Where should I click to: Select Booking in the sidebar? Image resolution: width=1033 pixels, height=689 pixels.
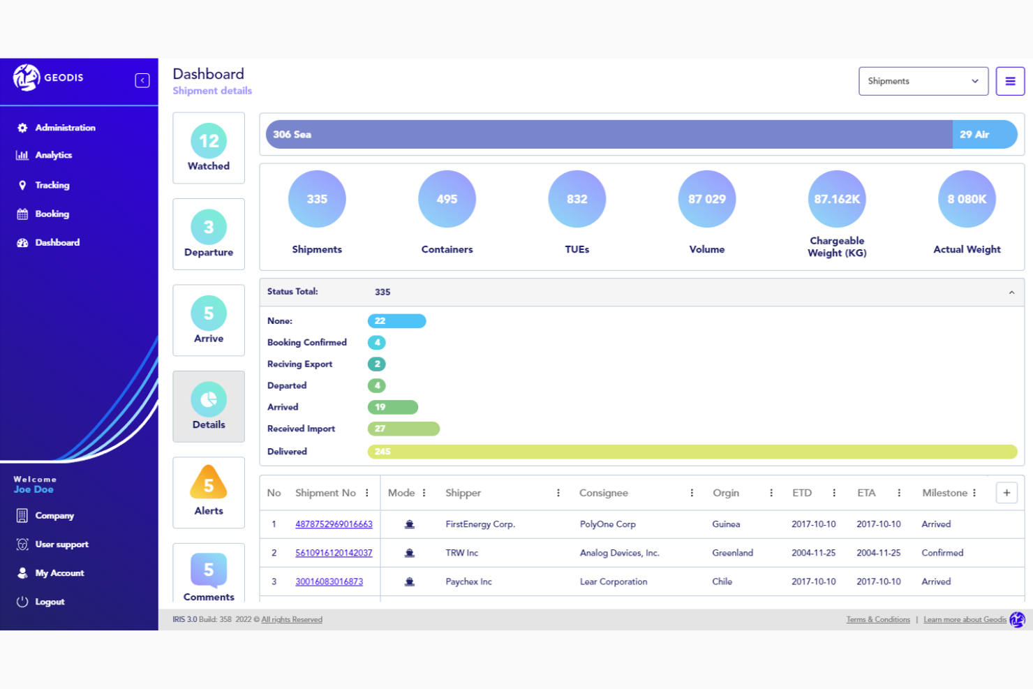point(52,214)
